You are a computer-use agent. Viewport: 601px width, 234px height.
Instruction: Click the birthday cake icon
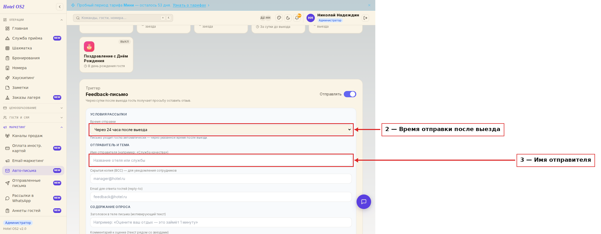(89, 47)
